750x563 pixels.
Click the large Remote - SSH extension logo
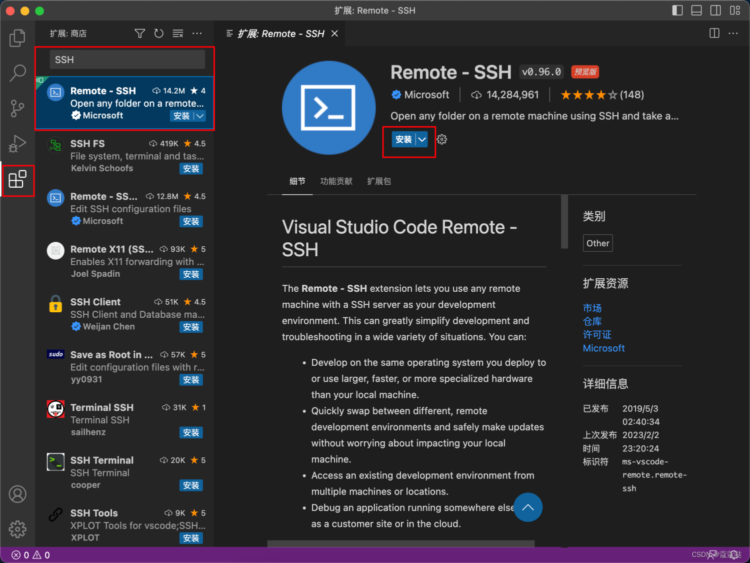(x=328, y=108)
